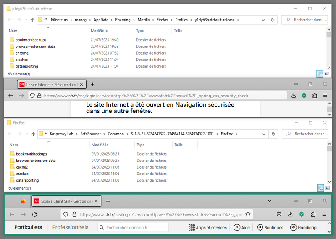Refresh the FireFox Explorer window
Image resolution: width=336 pixels, height=239 pixels.
273,134
